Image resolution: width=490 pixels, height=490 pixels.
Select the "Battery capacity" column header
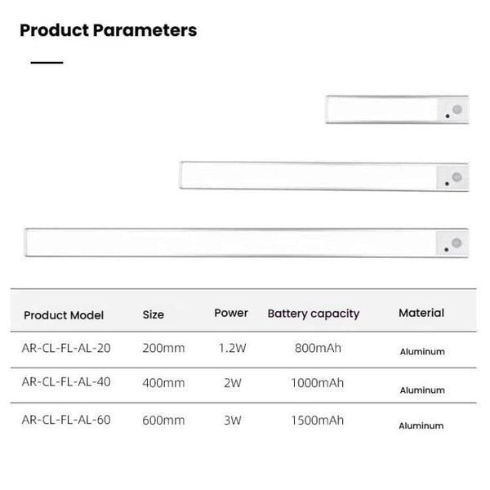tap(314, 314)
